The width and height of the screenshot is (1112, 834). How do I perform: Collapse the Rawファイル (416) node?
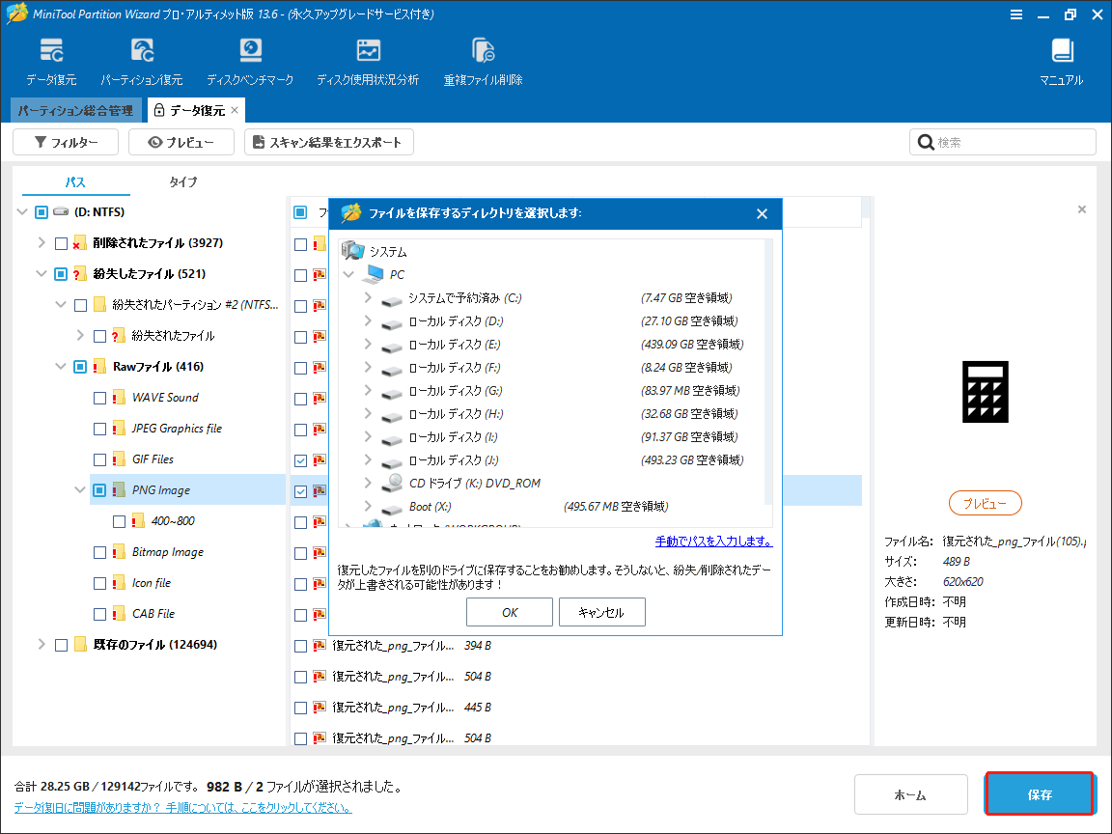coord(61,367)
